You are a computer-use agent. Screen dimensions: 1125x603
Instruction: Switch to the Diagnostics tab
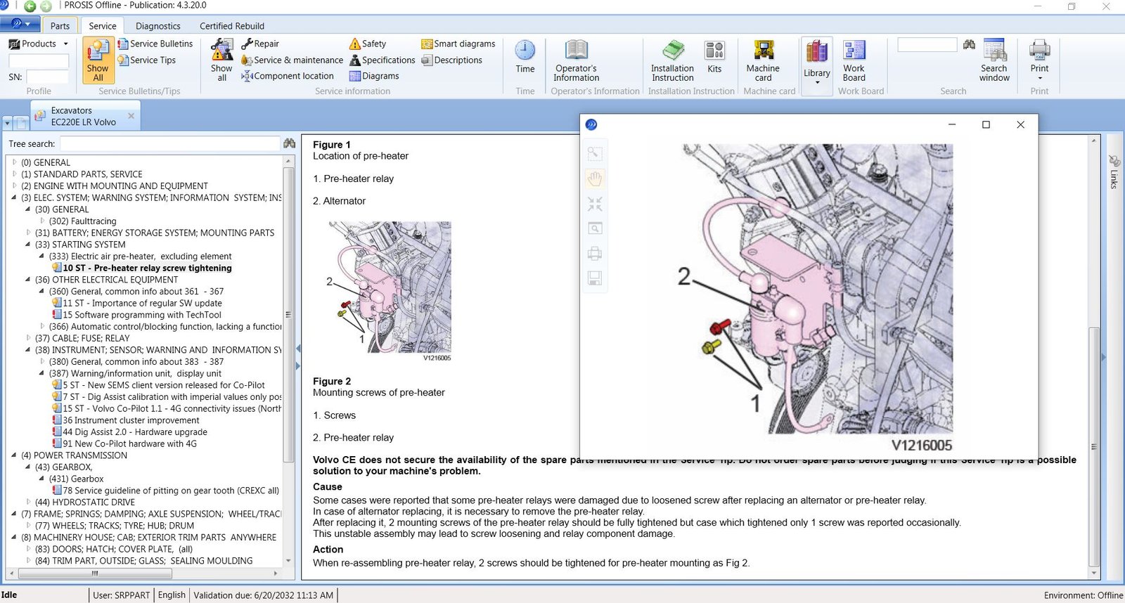pos(158,26)
